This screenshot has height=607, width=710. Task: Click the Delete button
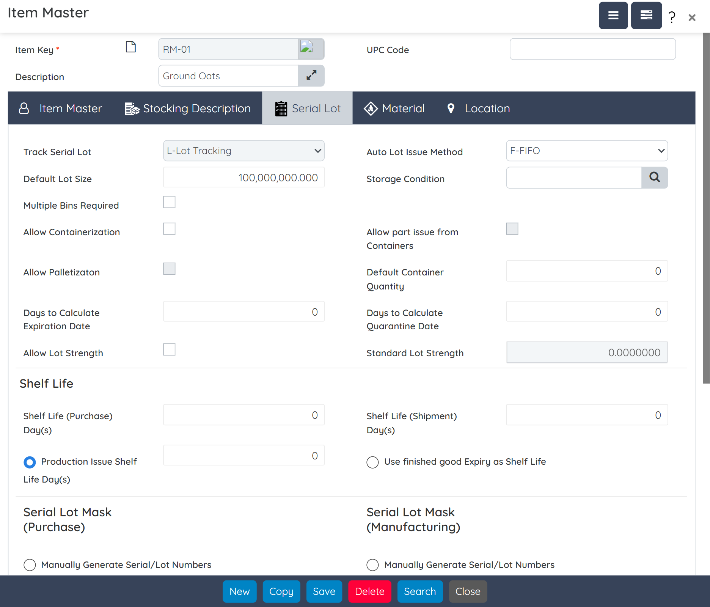click(369, 591)
